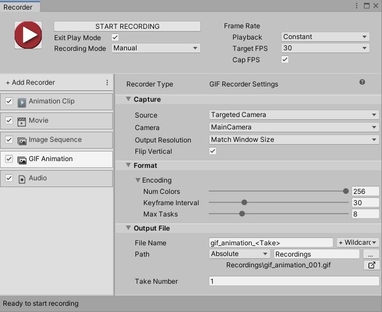The image size is (382, 312).
Task: Select Image Sequence in recorder list
Action: point(56,140)
